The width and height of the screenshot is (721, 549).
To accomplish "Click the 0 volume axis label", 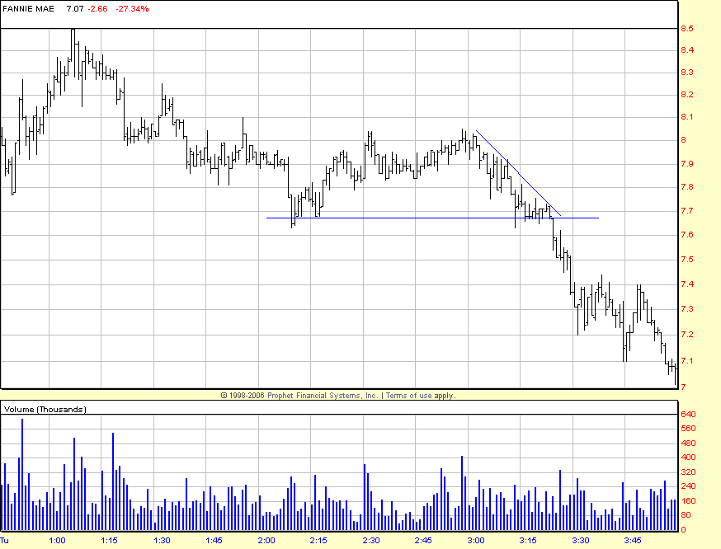I will (683, 530).
